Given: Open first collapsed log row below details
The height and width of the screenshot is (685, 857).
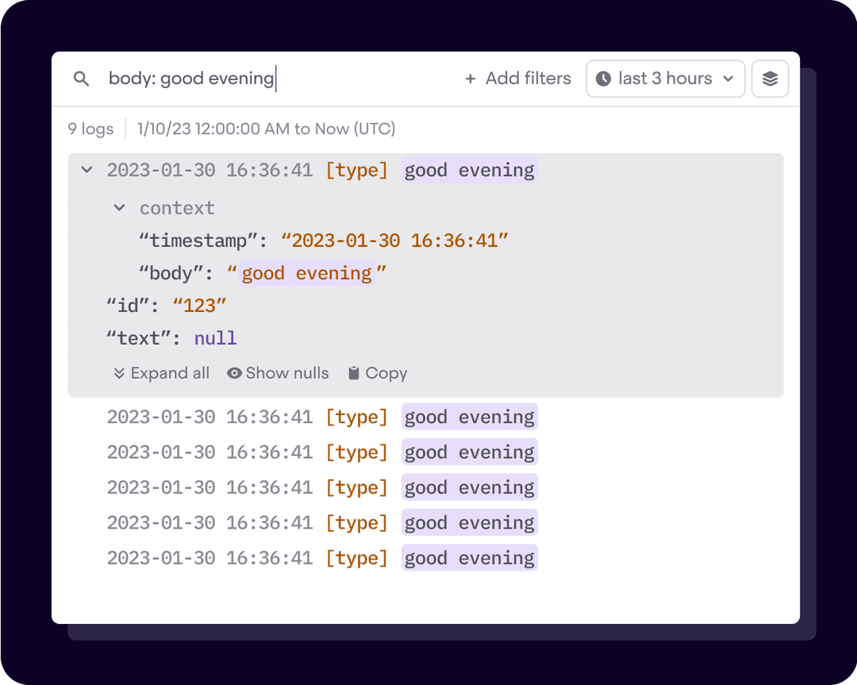Looking at the screenshot, I should pos(321,417).
